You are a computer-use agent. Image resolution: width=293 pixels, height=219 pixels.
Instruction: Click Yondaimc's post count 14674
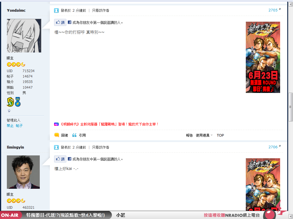[27, 76]
